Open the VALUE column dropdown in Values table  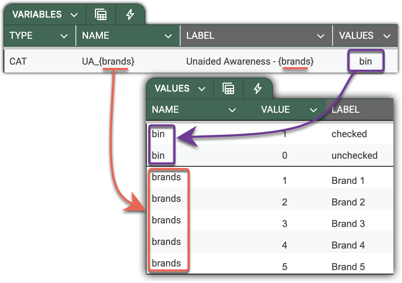[x=314, y=110]
